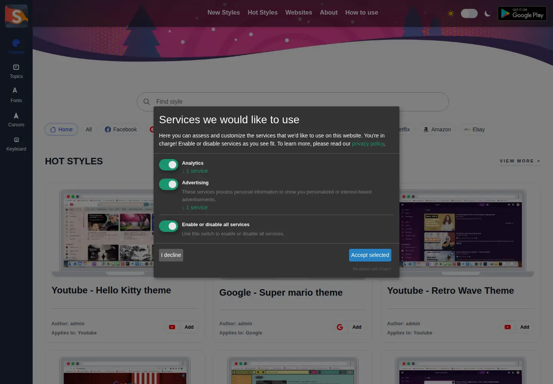Expand the Advertising 1 service list

(x=195, y=208)
